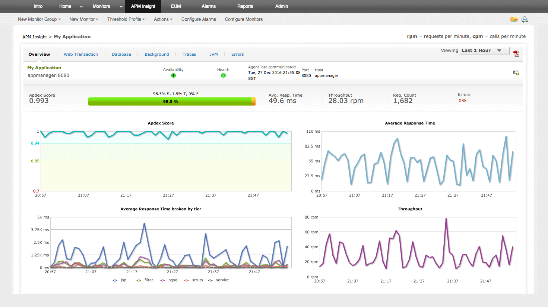The width and height of the screenshot is (548, 307).
Task: Select the jsp series marker in the legend
Action: 115,280
